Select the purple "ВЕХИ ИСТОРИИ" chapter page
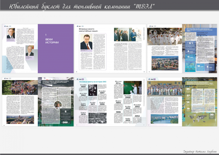219x155 pixels. (x=56, y=48)
